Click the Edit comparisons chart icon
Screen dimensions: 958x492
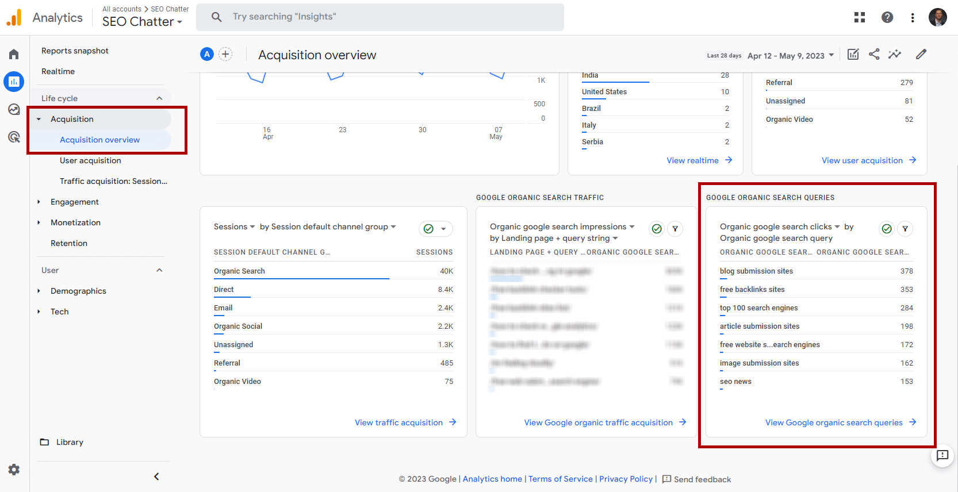[853, 54]
